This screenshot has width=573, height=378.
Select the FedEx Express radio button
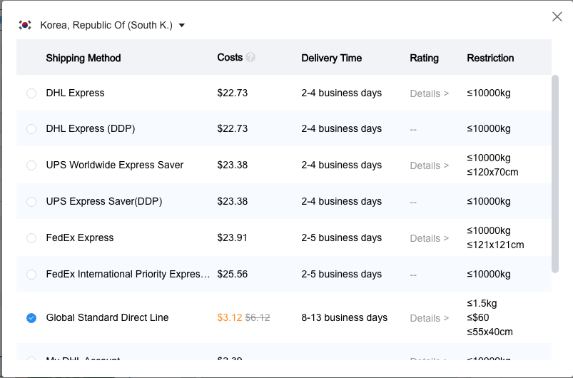pos(31,238)
